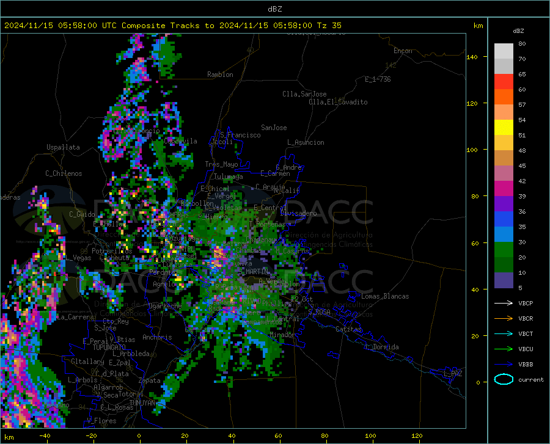Click the 'Potrerillos' place label
The height and width of the screenshot is (444, 550).
[112, 251]
